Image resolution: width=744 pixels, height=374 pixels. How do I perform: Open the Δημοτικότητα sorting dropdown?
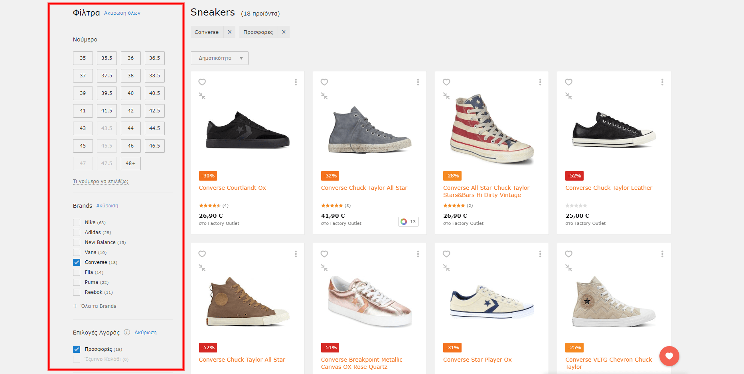[219, 58]
